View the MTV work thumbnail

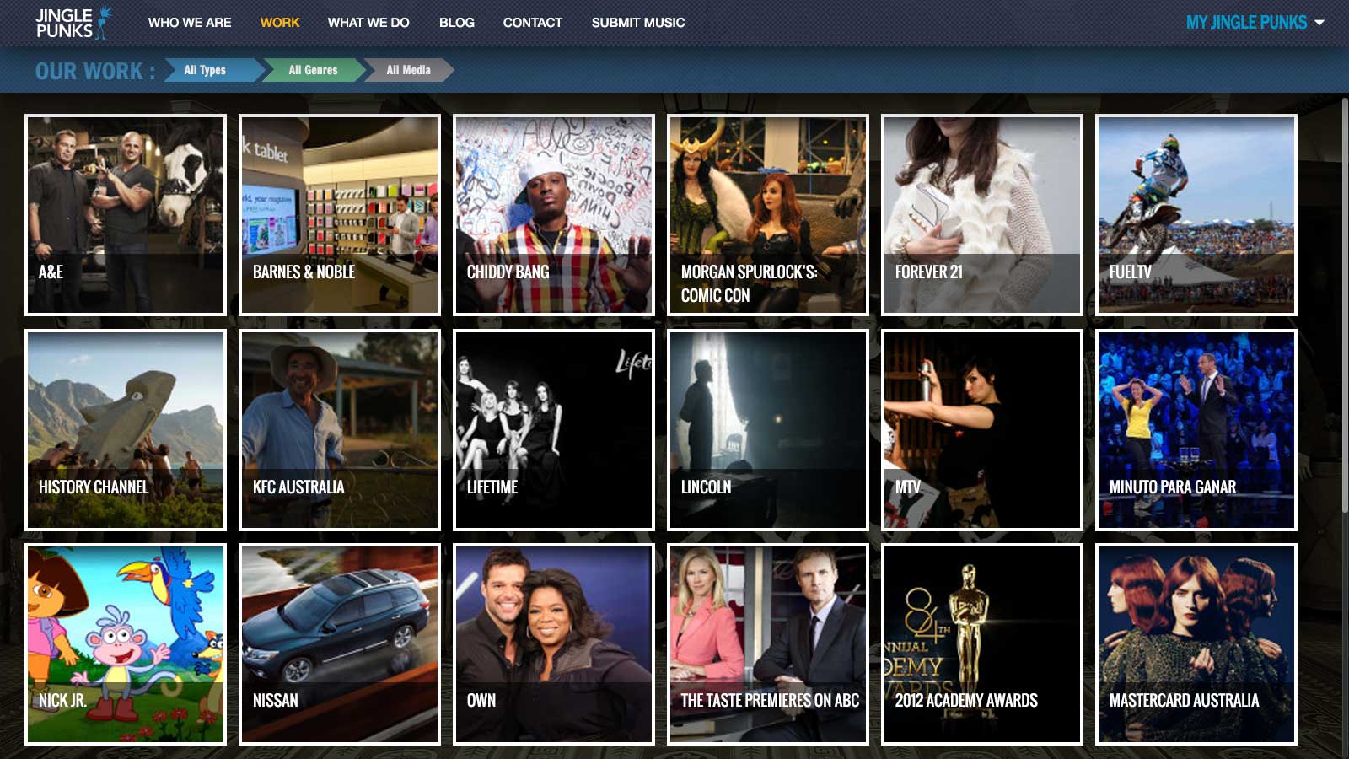[x=982, y=430]
